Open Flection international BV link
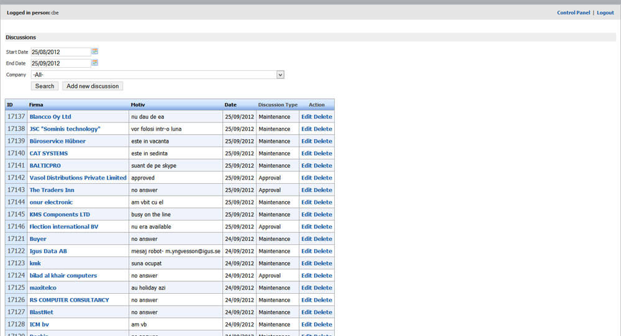 pyautogui.click(x=64, y=227)
